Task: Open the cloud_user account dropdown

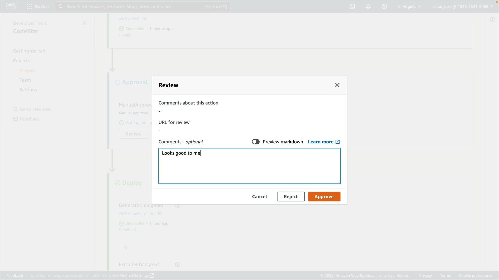Action: pyautogui.click(x=463, y=6)
